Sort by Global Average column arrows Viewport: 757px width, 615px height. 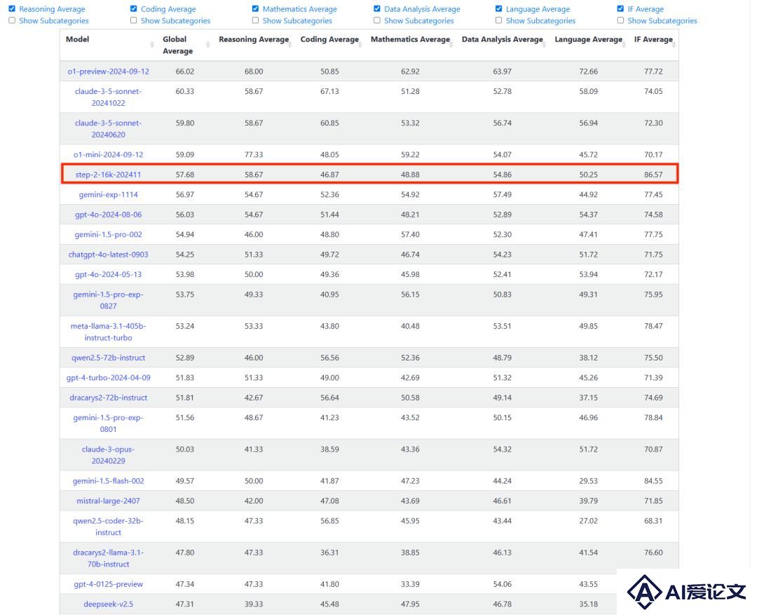[x=208, y=45]
